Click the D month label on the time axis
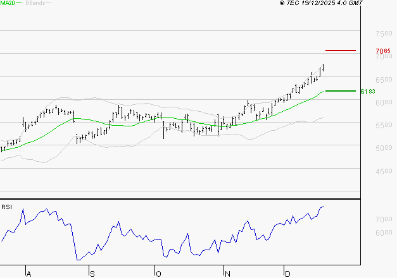This screenshot has height=278, width=397. pos(287,274)
